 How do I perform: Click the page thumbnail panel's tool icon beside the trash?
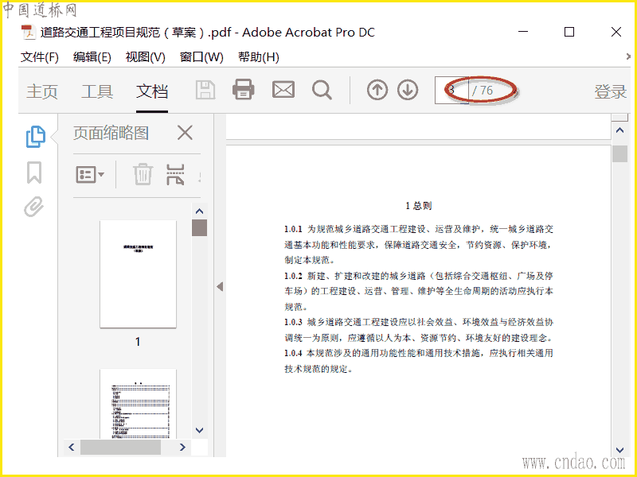point(175,174)
